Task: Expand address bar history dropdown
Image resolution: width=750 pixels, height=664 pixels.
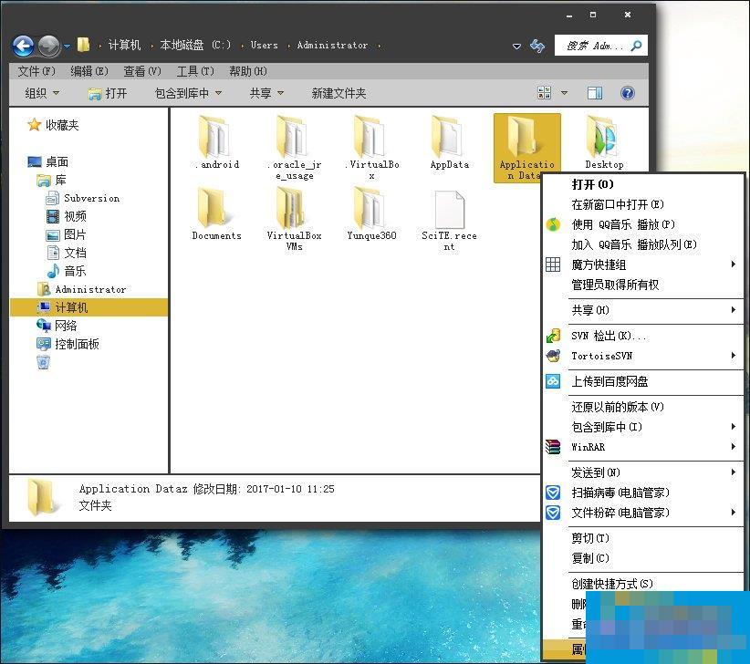Action: 516,47
